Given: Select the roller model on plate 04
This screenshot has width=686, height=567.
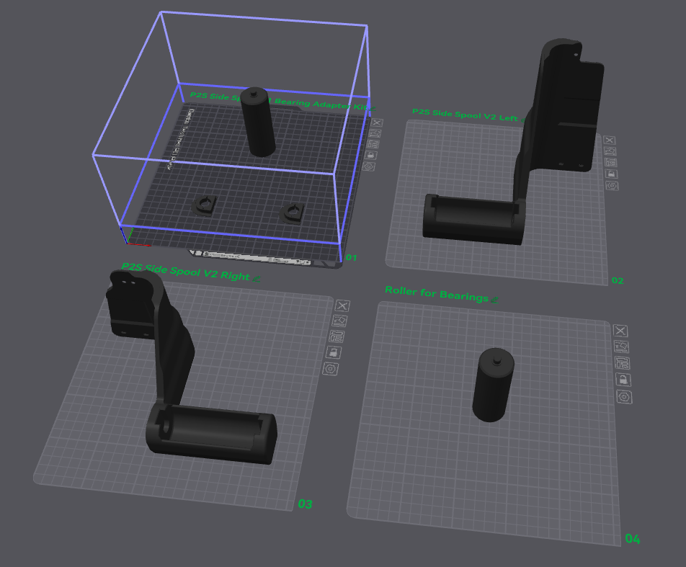Looking at the screenshot, I should coord(493,385).
